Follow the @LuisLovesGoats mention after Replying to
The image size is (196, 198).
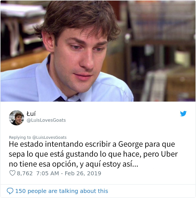click(49, 137)
